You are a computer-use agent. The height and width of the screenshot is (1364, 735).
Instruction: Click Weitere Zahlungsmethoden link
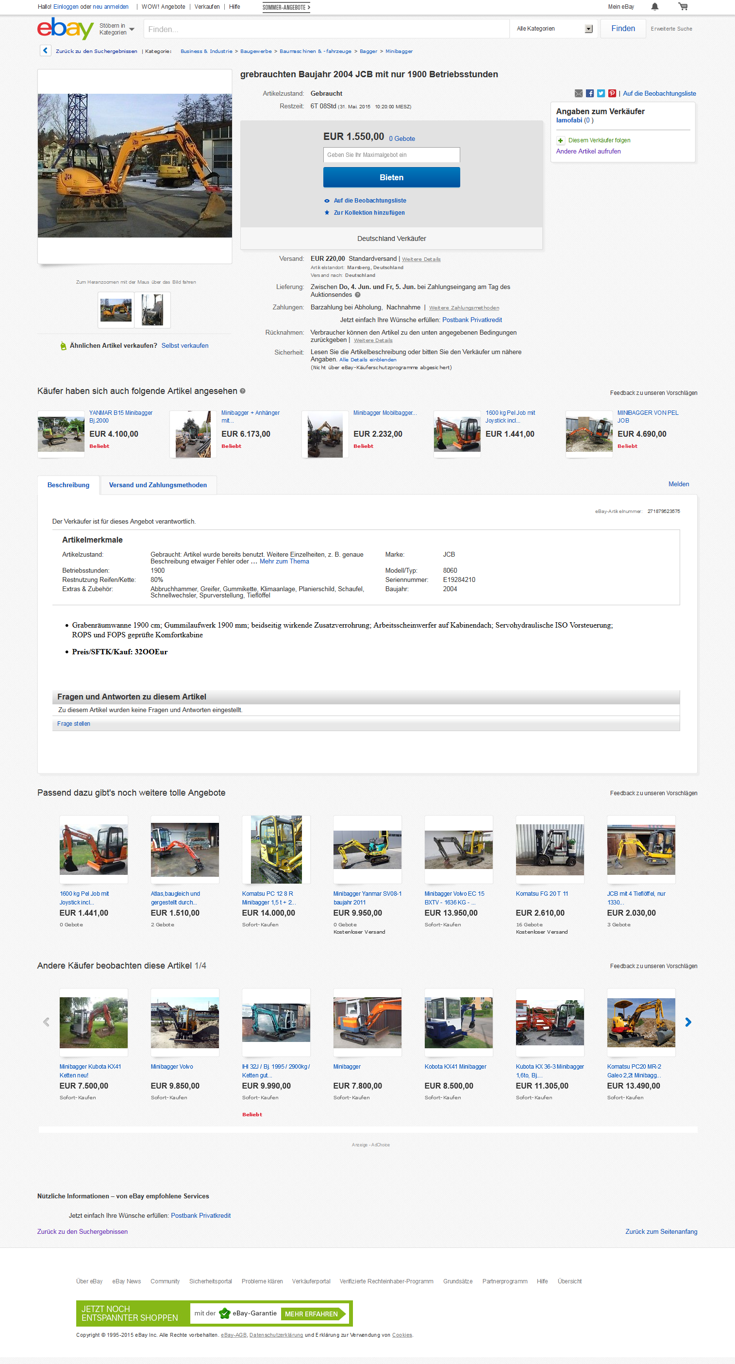(464, 307)
